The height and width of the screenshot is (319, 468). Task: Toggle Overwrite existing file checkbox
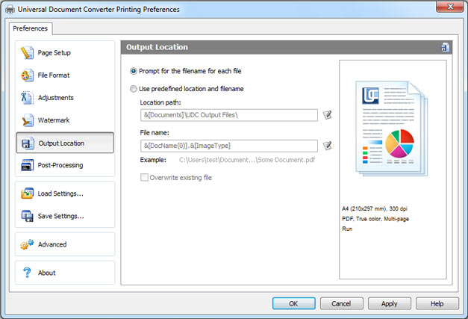(x=144, y=177)
